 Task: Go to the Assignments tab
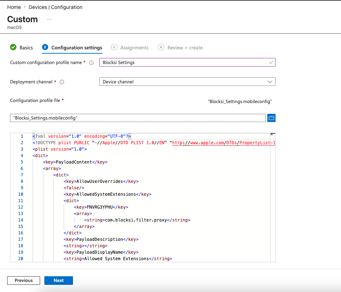(130, 48)
